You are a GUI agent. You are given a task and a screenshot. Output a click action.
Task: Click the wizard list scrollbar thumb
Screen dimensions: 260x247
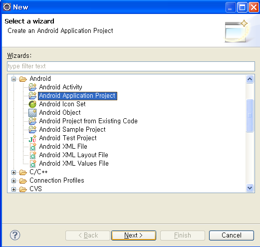point(250,115)
